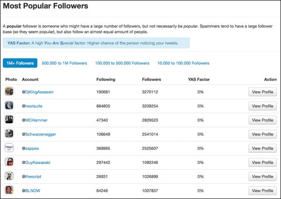Click thescript's profile photo
The height and width of the screenshot is (199, 281).
(9, 176)
